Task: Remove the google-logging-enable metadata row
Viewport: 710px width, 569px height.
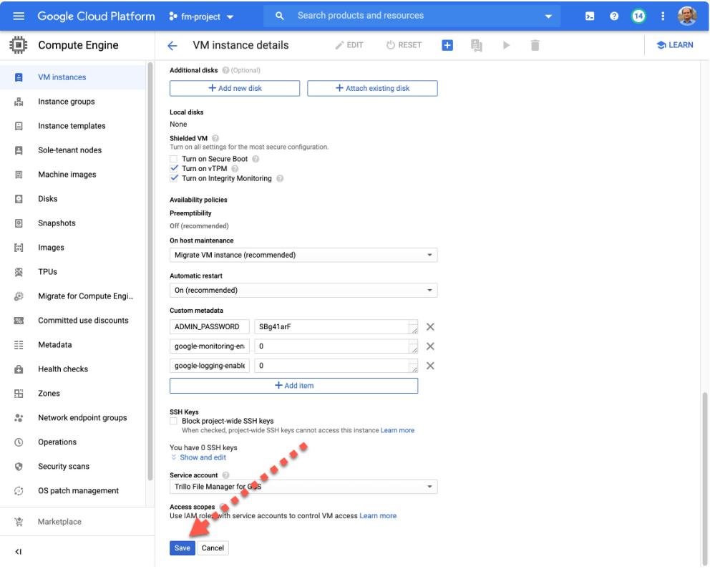Action: coord(430,366)
